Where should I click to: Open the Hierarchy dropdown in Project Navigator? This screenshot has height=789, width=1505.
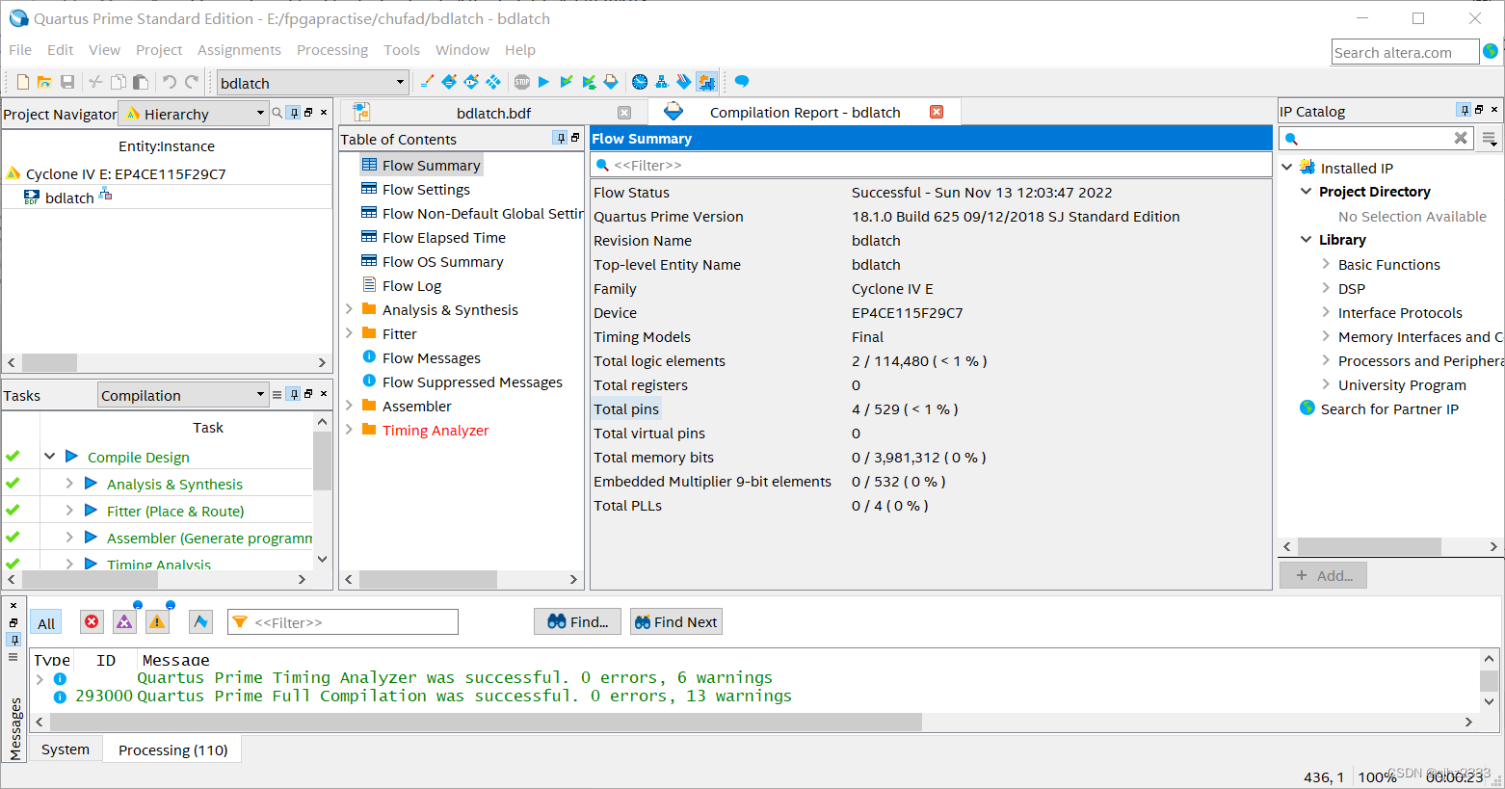192,114
